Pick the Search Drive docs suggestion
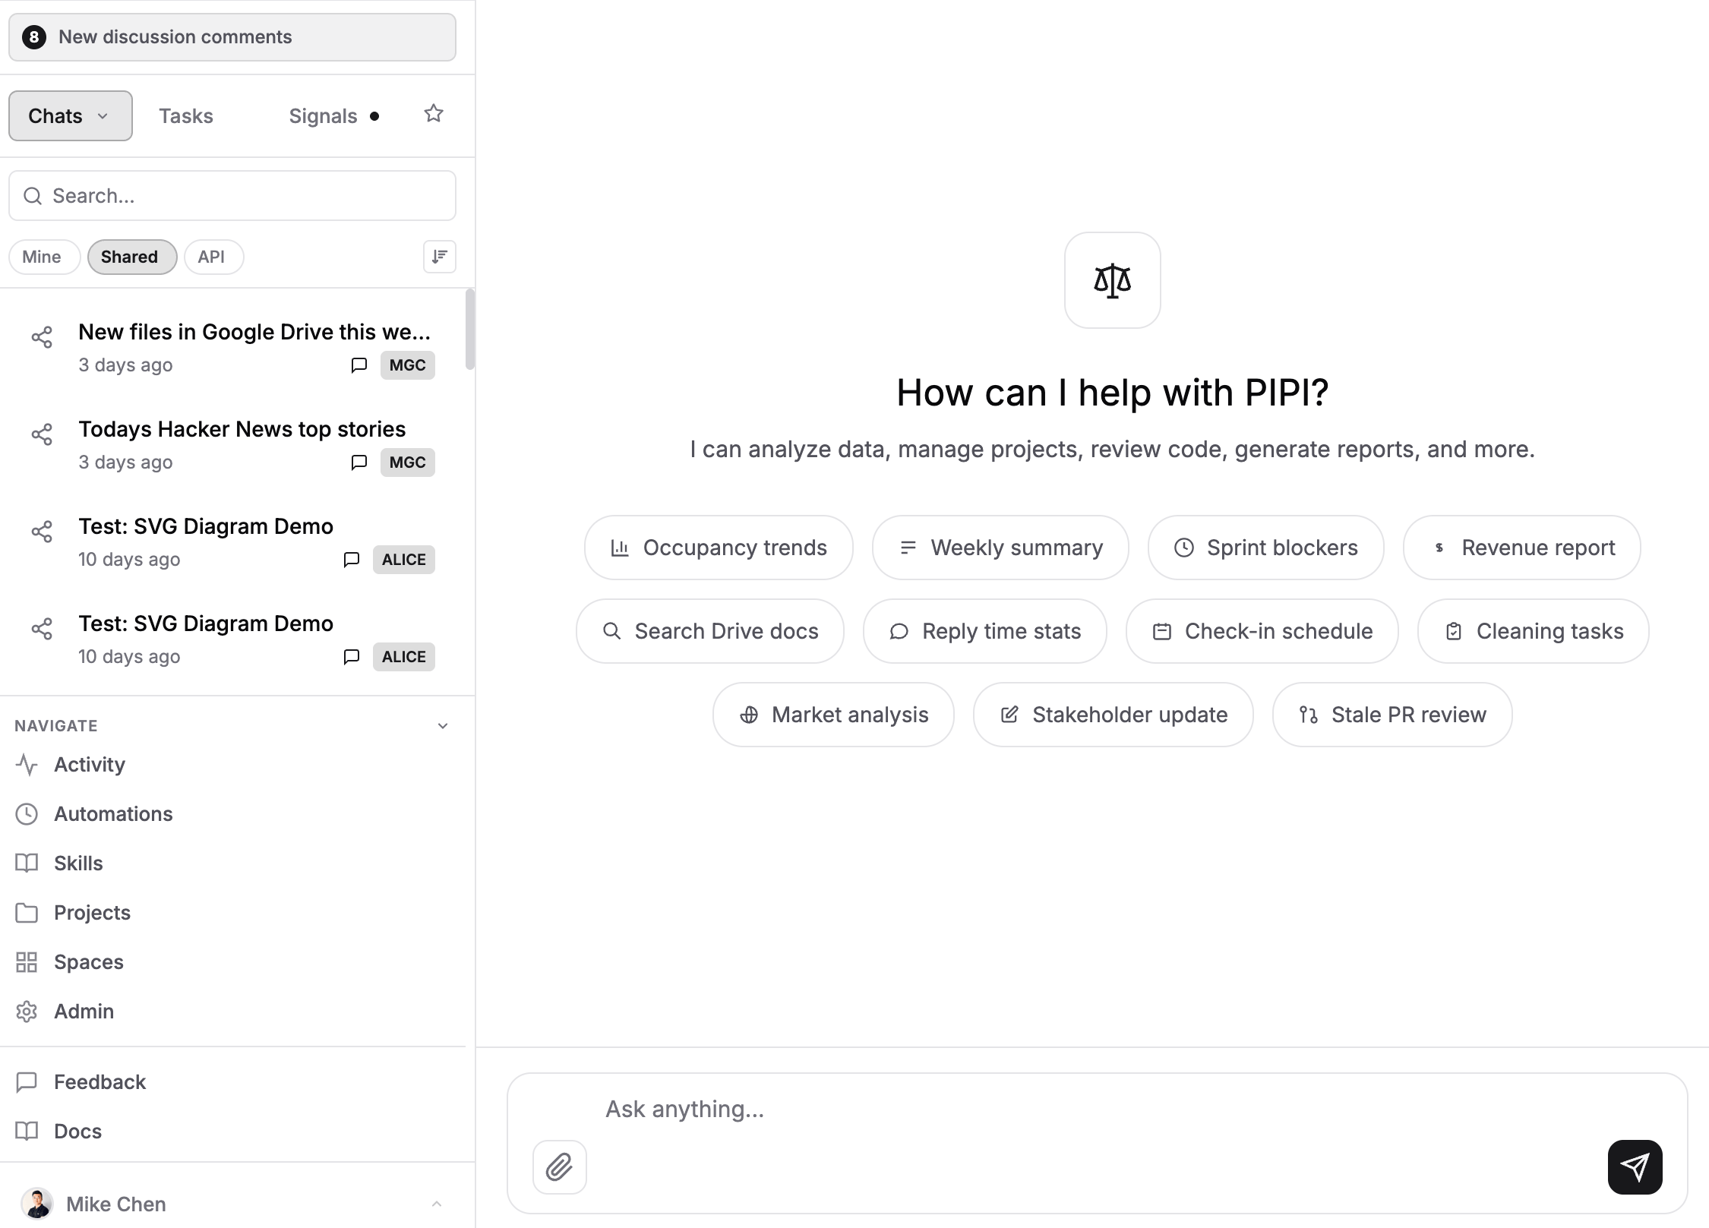The height and width of the screenshot is (1228, 1709). click(710, 631)
